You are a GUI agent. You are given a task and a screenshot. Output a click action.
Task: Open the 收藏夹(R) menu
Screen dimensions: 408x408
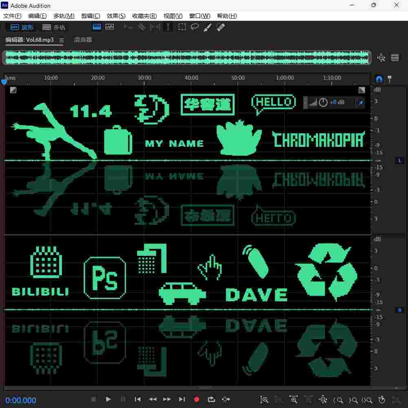(144, 16)
